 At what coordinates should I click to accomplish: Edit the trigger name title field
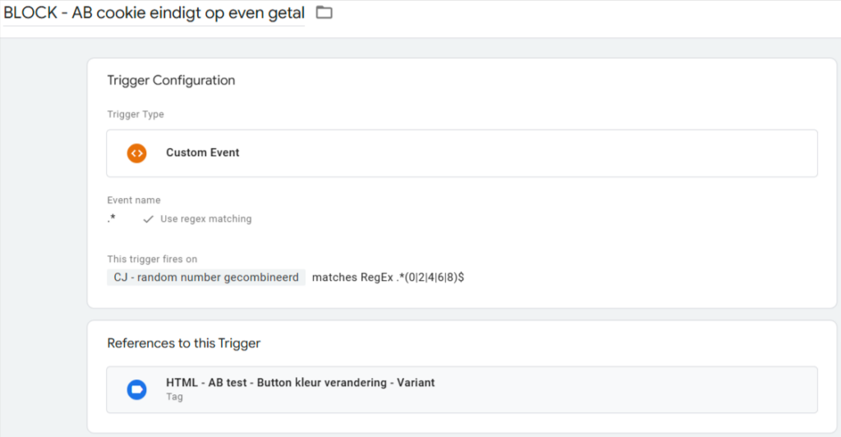[154, 13]
